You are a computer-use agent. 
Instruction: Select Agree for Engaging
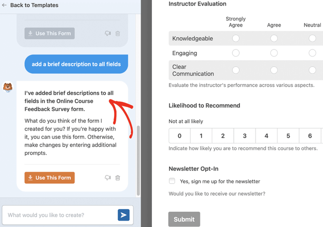[x=274, y=53]
